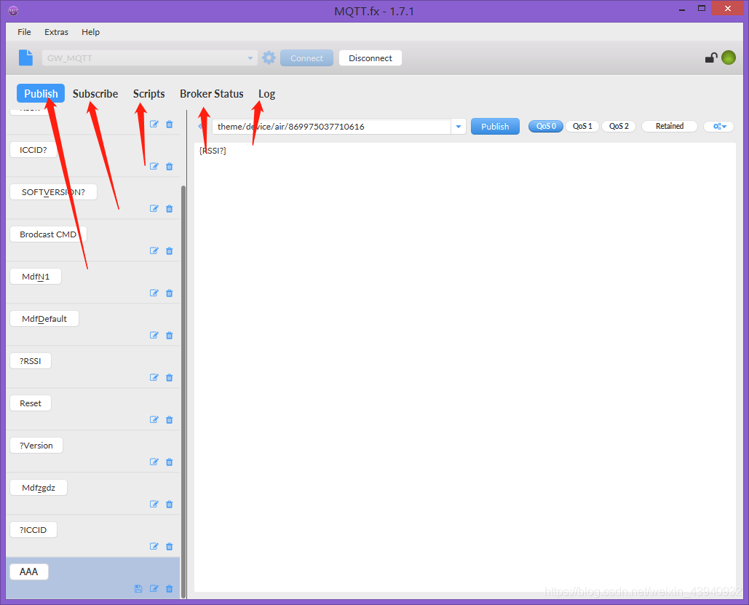Edit the ICCID? saved message

[154, 166]
